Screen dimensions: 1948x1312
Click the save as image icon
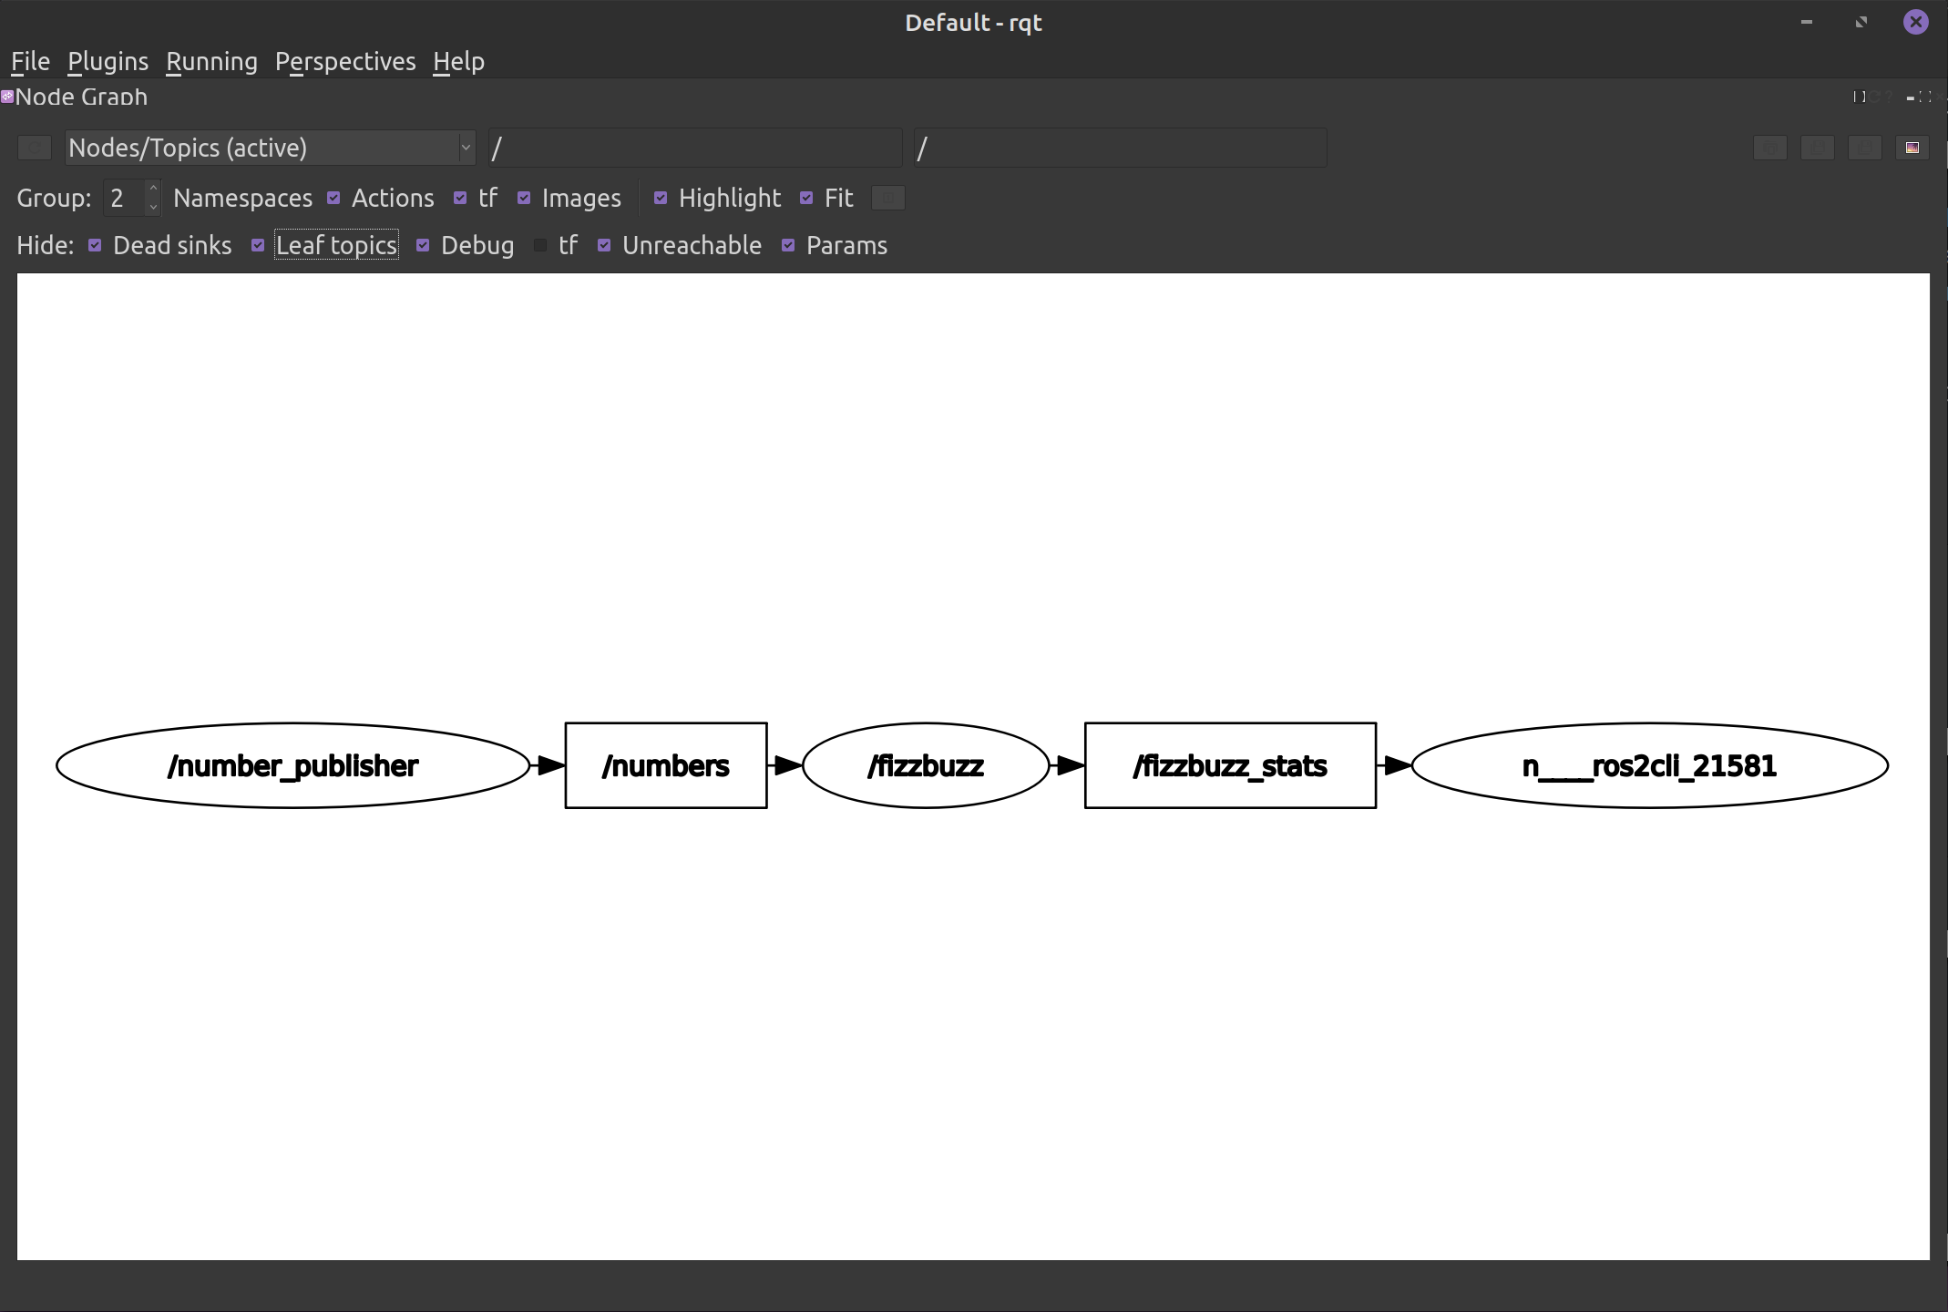1912,148
